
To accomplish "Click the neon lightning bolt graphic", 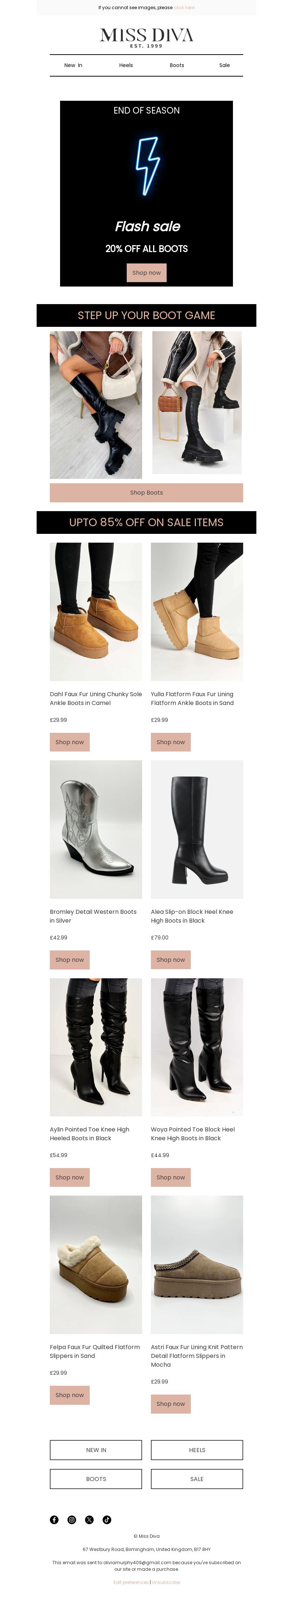I will 148,166.
